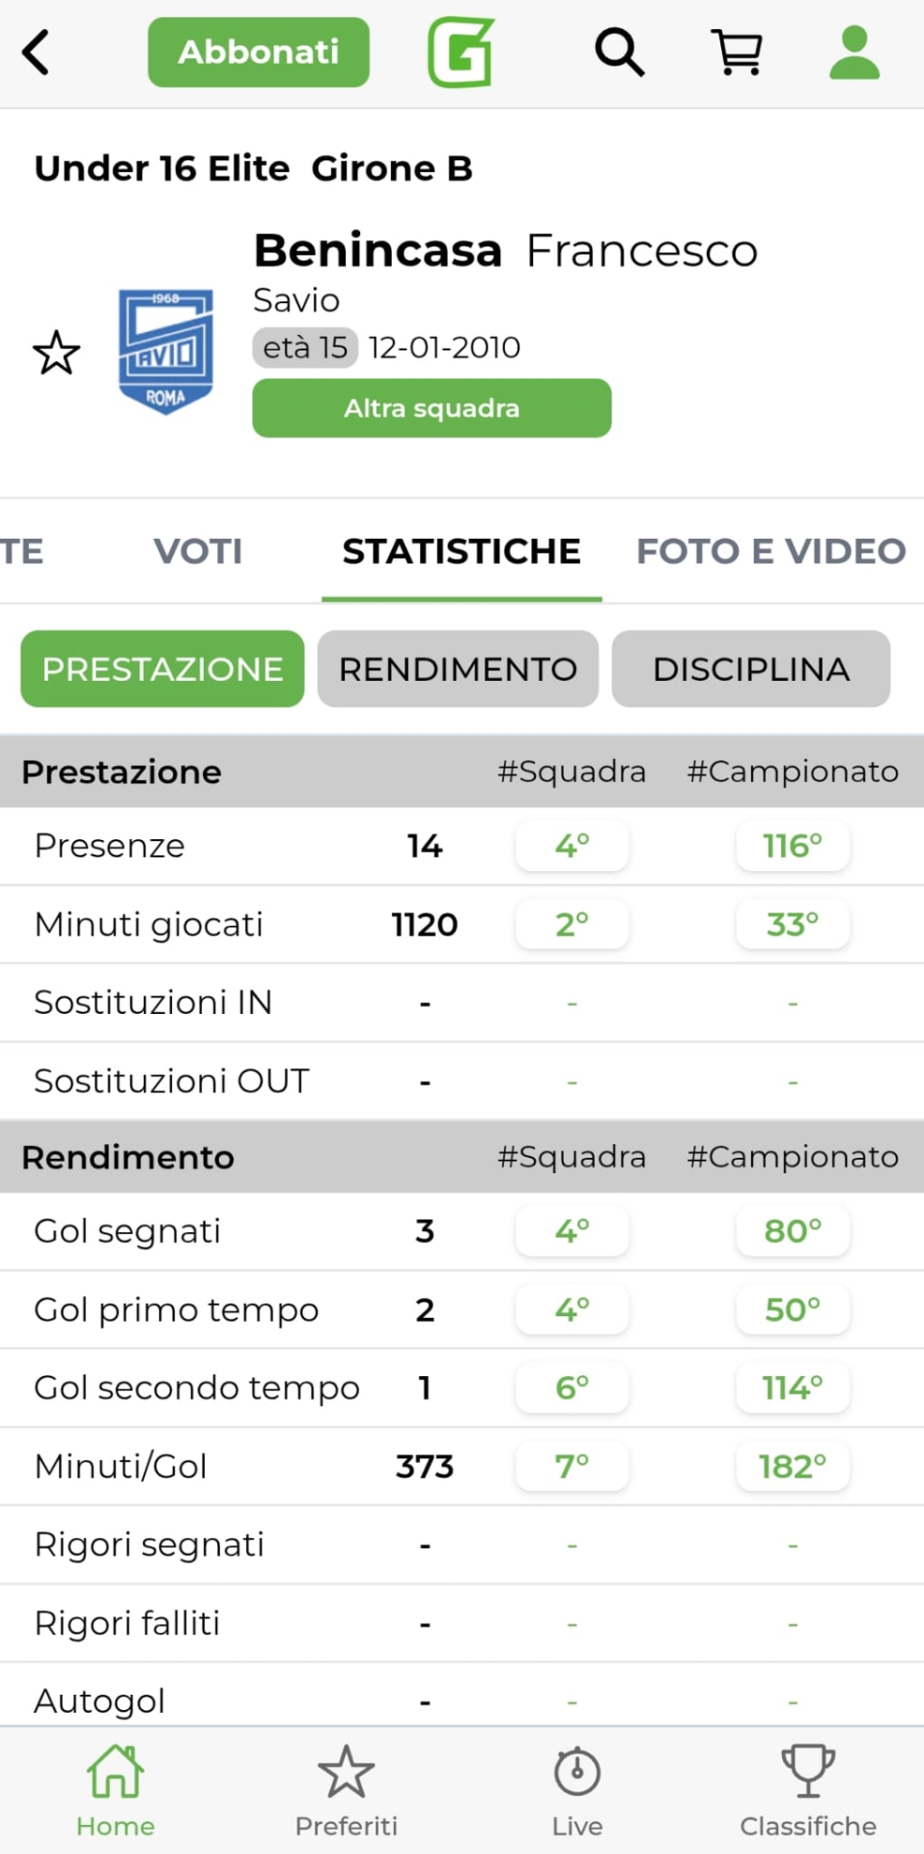Image resolution: width=924 pixels, height=1854 pixels.
Task: Toggle favorite star for Benincasa
Action: [57, 352]
